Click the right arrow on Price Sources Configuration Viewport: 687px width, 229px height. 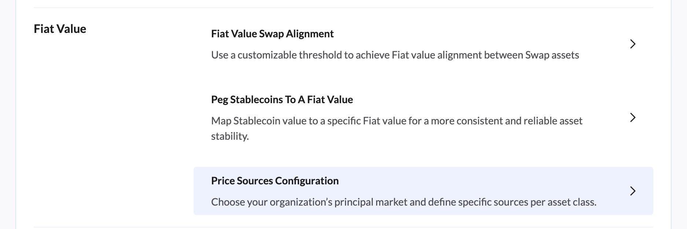(632, 191)
